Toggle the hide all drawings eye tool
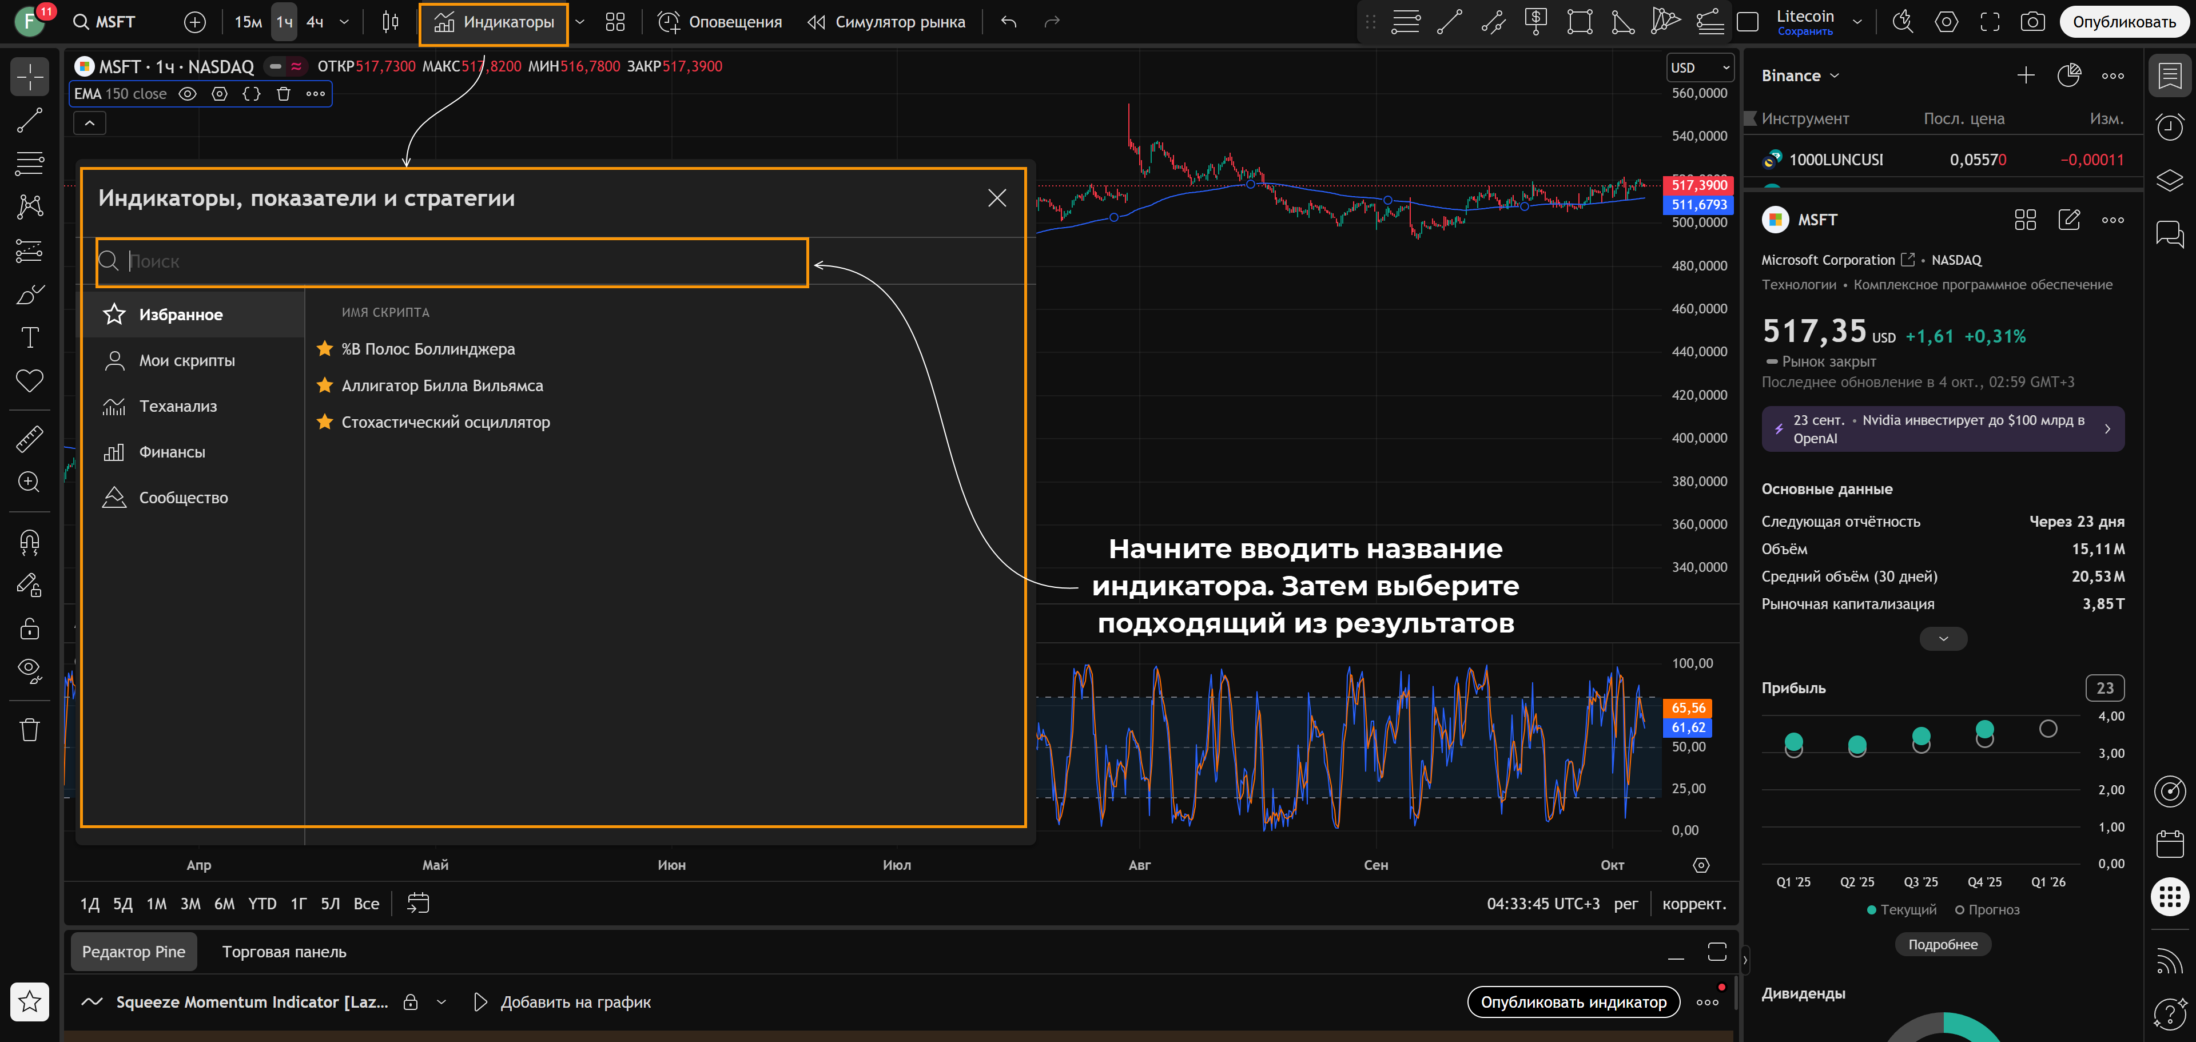 tap(30, 670)
